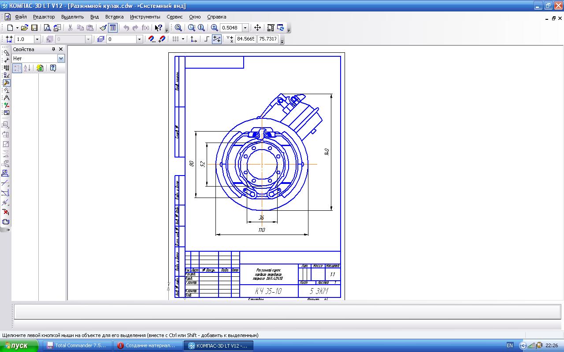The width and height of the screenshot is (564, 352).
Task: Select the Dimensions panel icon
Action: pos(6,60)
